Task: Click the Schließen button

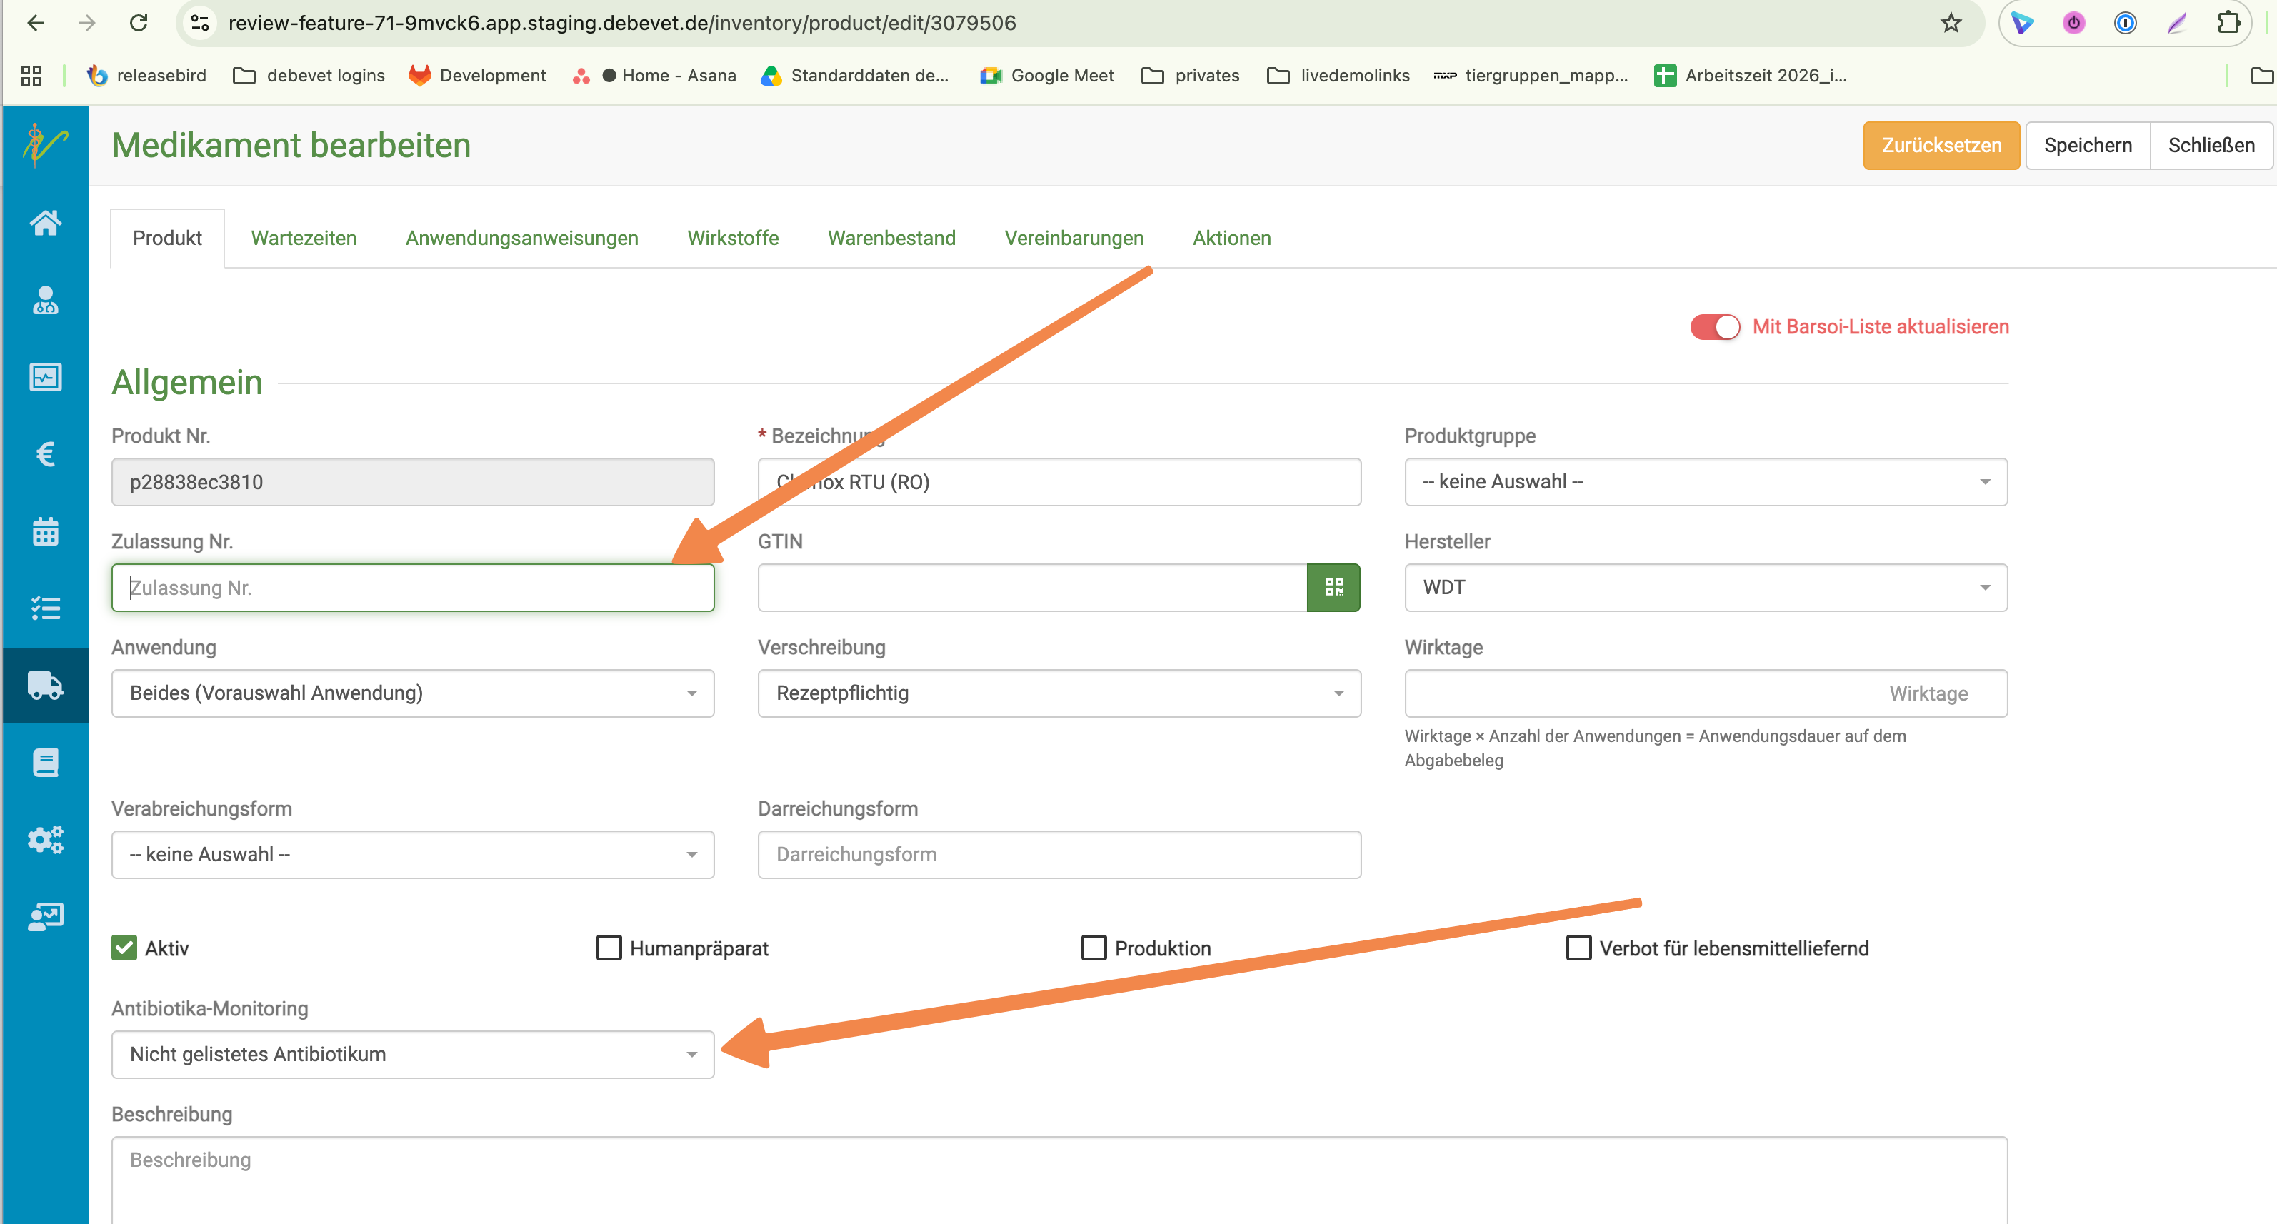Action: 2211,145
